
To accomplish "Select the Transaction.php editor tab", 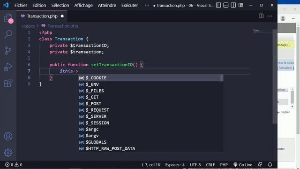I will [42, 16].
